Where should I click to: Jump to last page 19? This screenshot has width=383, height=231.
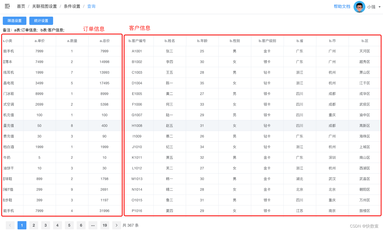pyautogui.click(x=105, y=225)
